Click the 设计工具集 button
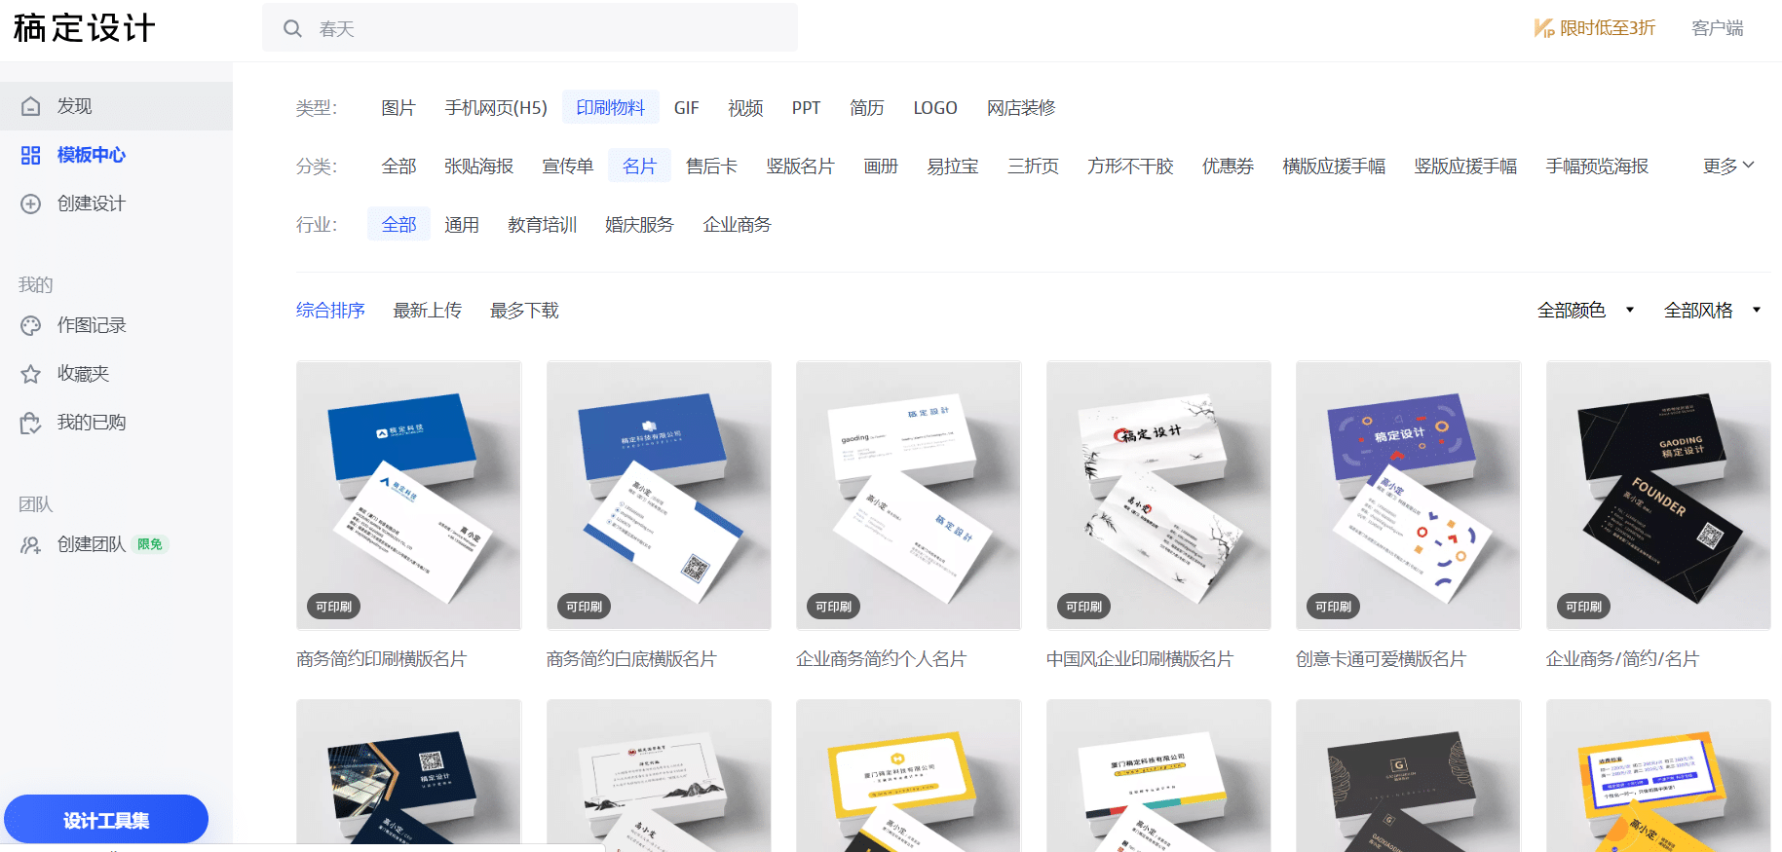The height and width of the screenshot is (852, 1782). pos(106,820)
